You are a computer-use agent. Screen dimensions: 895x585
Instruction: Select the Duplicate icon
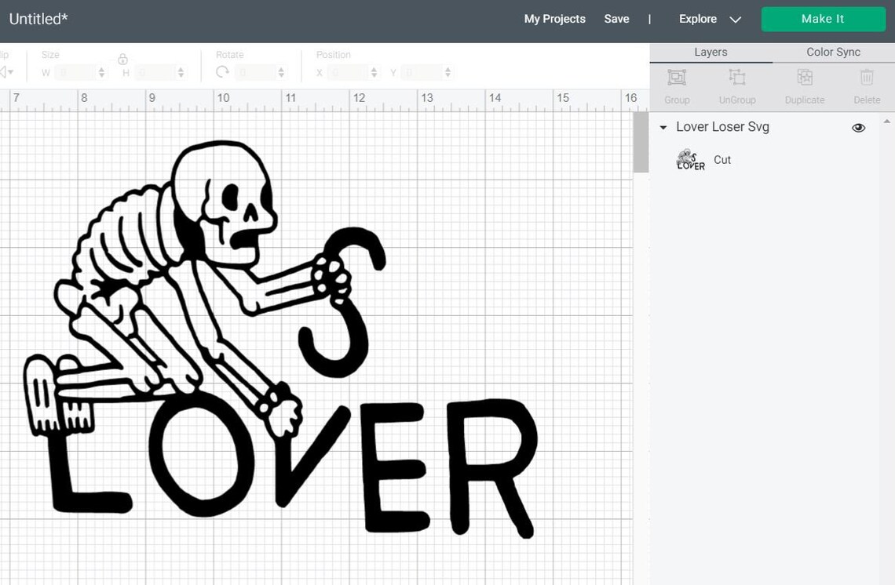(804, 78)
